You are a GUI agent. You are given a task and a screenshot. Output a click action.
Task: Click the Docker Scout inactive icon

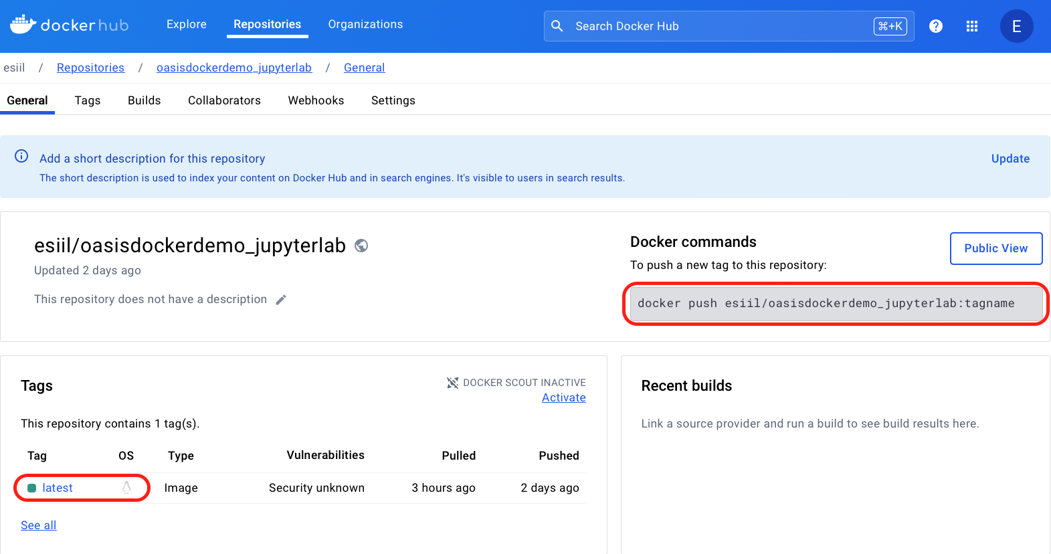point(453,383)
